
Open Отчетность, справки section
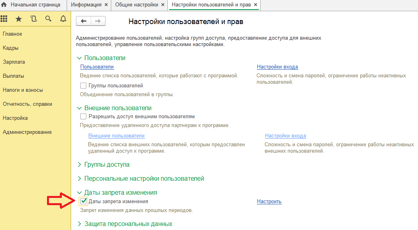[x=27, y=104]
